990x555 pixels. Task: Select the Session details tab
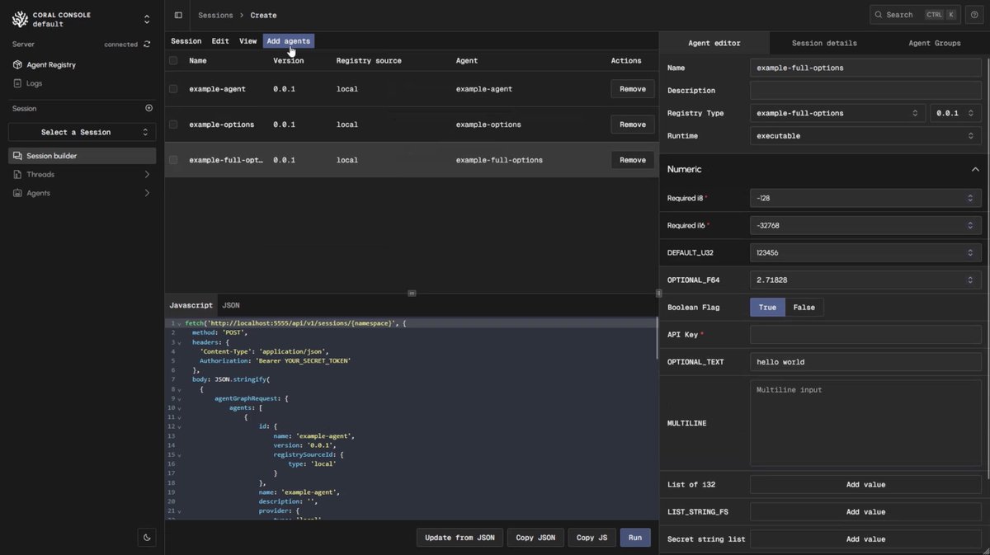824,43
